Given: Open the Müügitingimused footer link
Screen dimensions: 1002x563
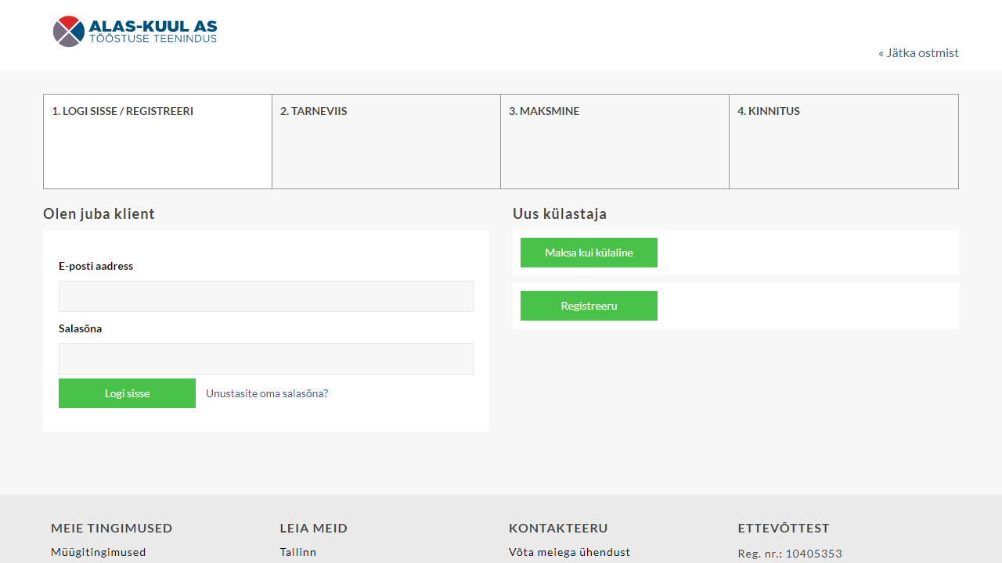Looking at the screenshot, I should [98, 552].
